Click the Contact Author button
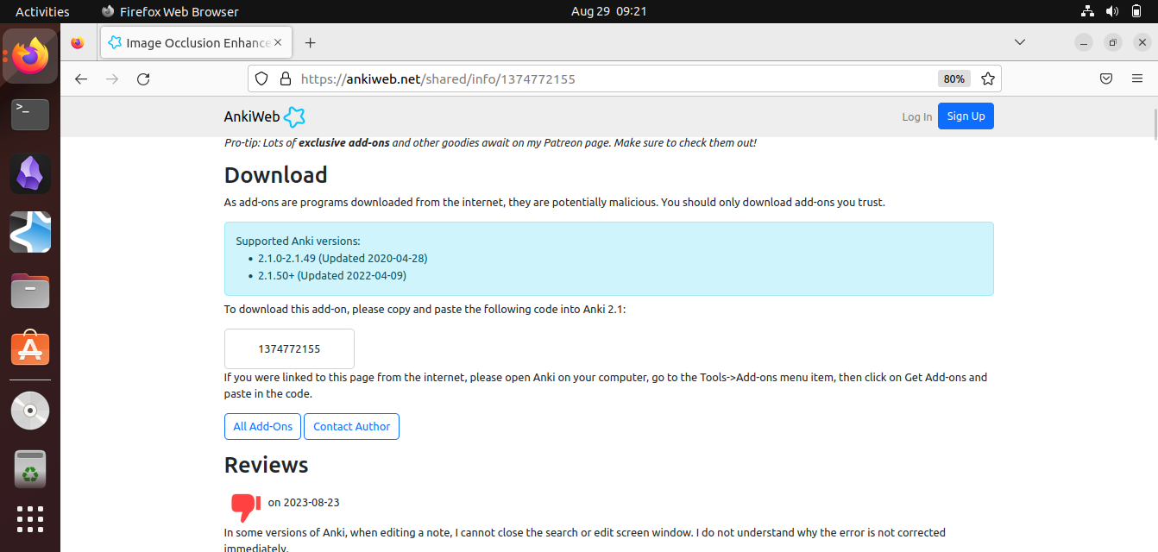This screenshot has height=552, width=1158. (351, 426)
